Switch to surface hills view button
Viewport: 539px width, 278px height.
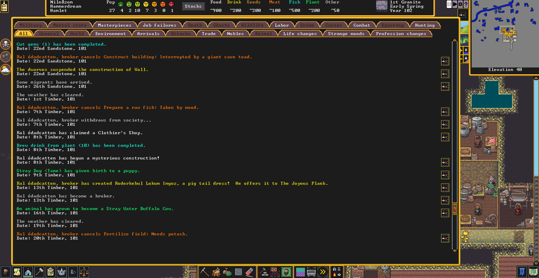tap(464, 28)
